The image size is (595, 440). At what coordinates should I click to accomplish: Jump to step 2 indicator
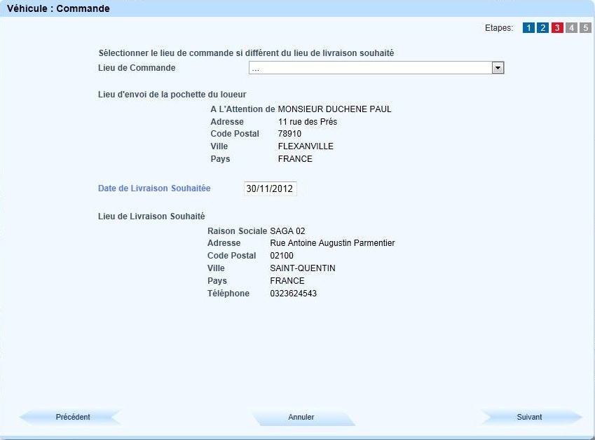click(x=542, y=28)
